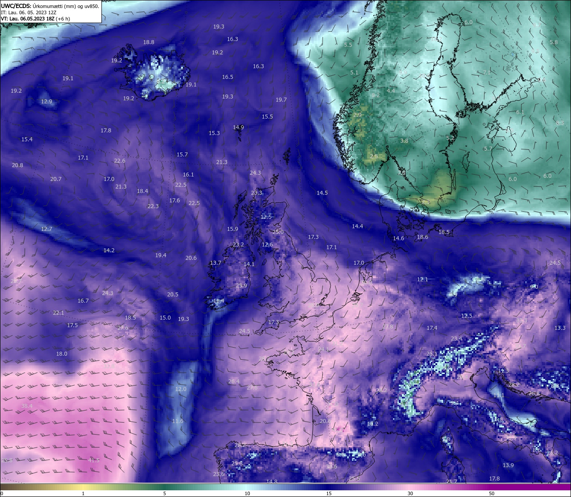Click the map value 19.7

[281, 100]
